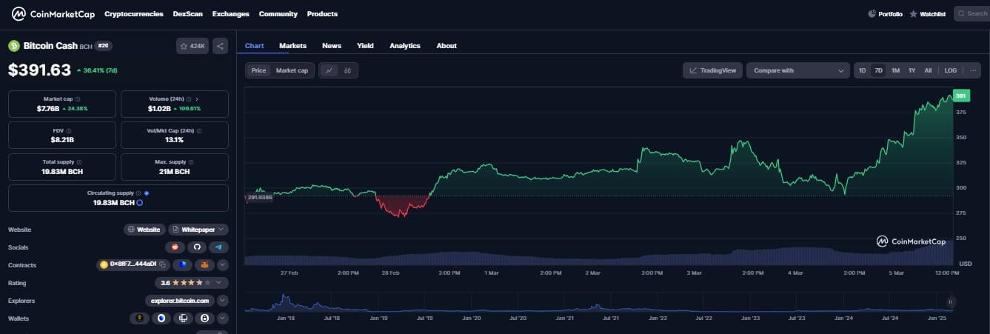Open the Exchanges menu in header

pyautogui.click(x=230, y=14)
